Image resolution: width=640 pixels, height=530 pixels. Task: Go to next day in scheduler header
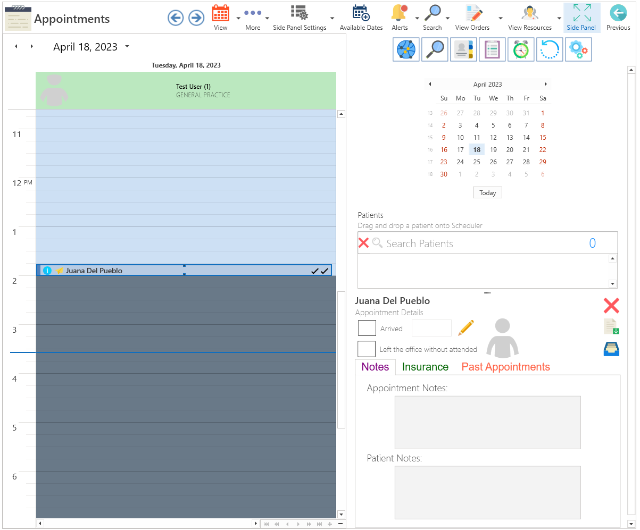pyautogui.click(x=32, y=47)
